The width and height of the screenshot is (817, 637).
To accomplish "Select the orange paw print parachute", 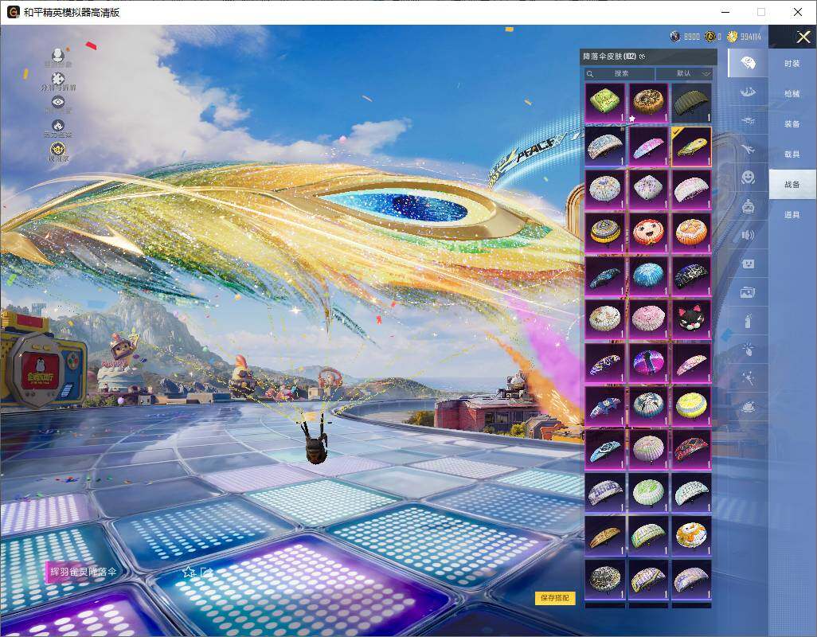I will 691,233.
